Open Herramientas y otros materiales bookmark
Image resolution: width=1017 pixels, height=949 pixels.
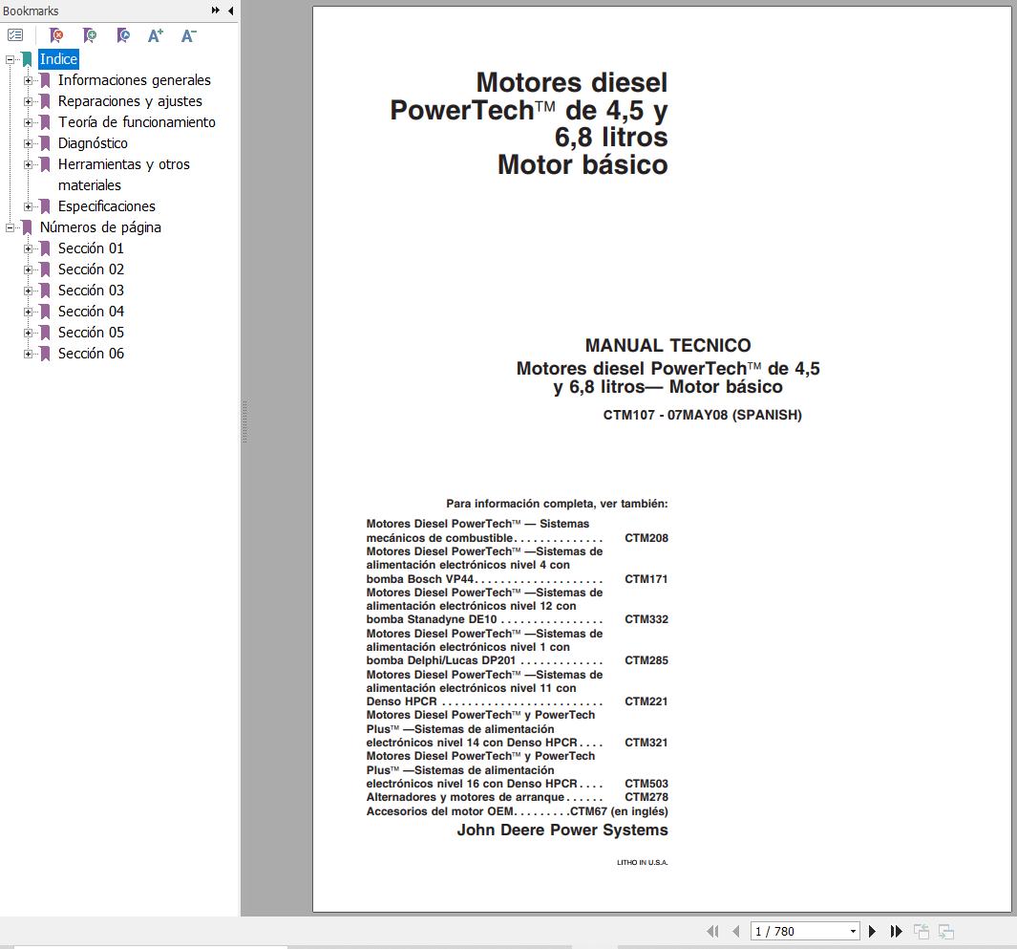(x=124, y=175)
